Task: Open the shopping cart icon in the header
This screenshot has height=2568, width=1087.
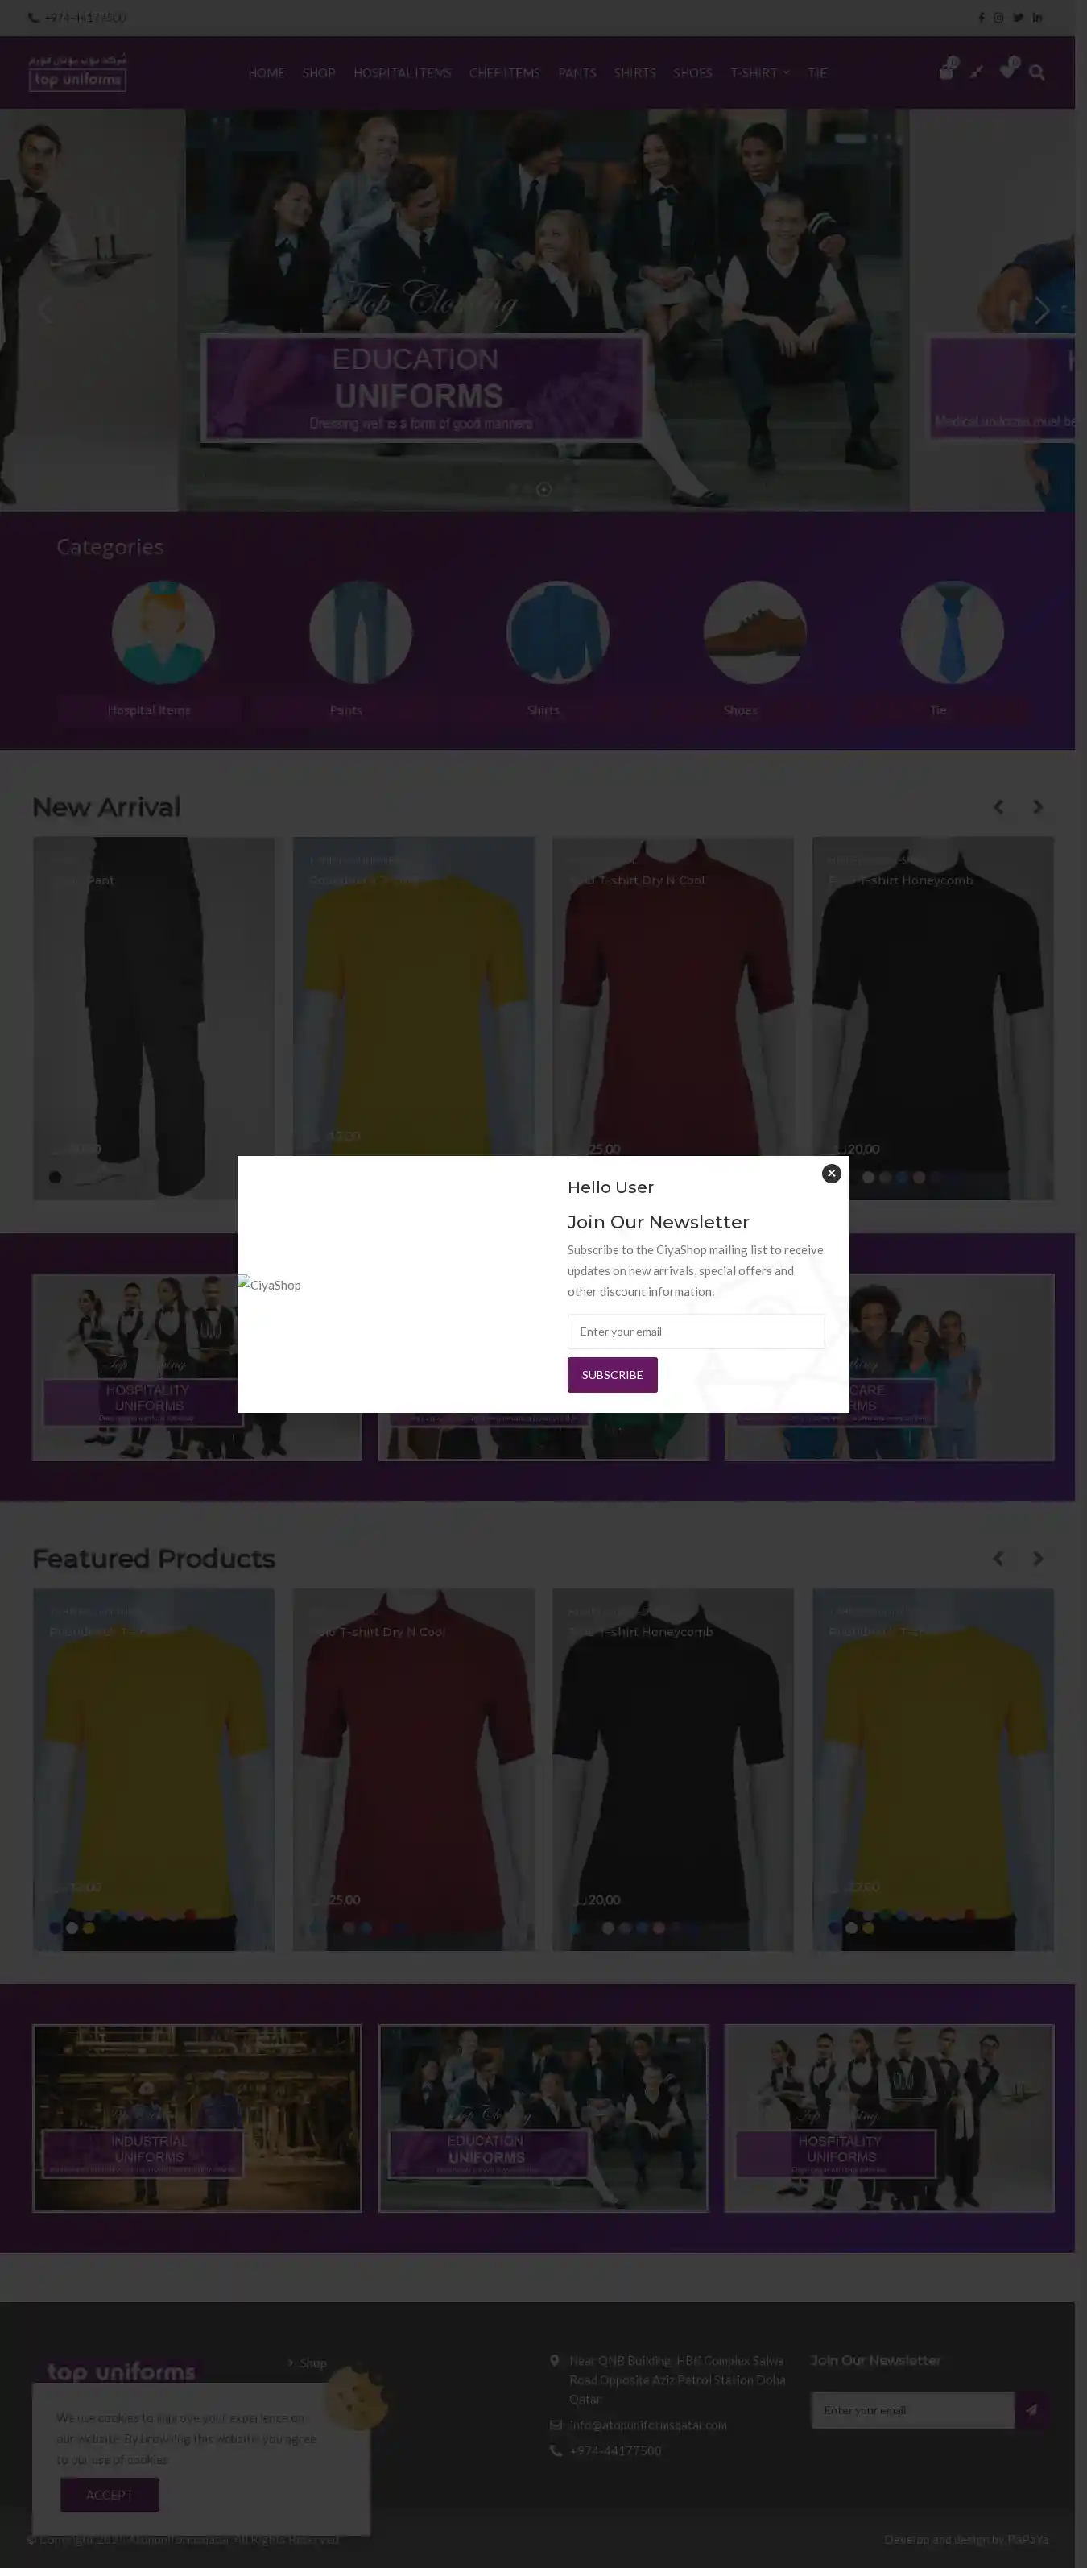Action: 947,71
